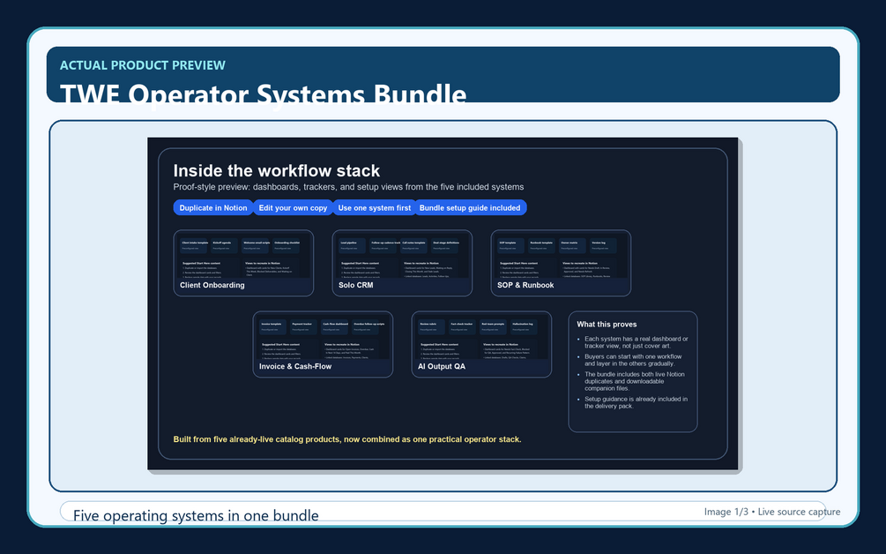Click the Cash-flow dashboard tile
The image size is (886, 554).
(x=335, y=326)
